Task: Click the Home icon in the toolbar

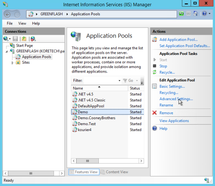Action: click(x=196, y=13)
